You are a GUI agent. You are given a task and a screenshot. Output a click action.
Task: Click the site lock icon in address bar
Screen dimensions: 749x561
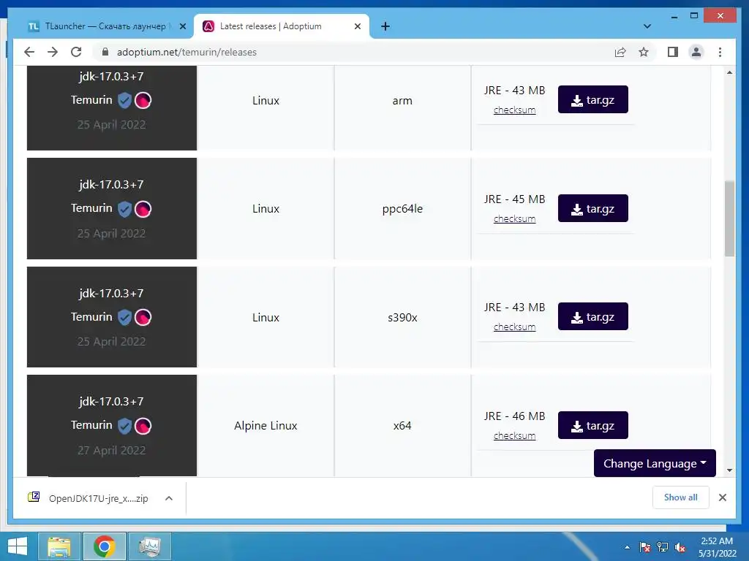[105, 52]
